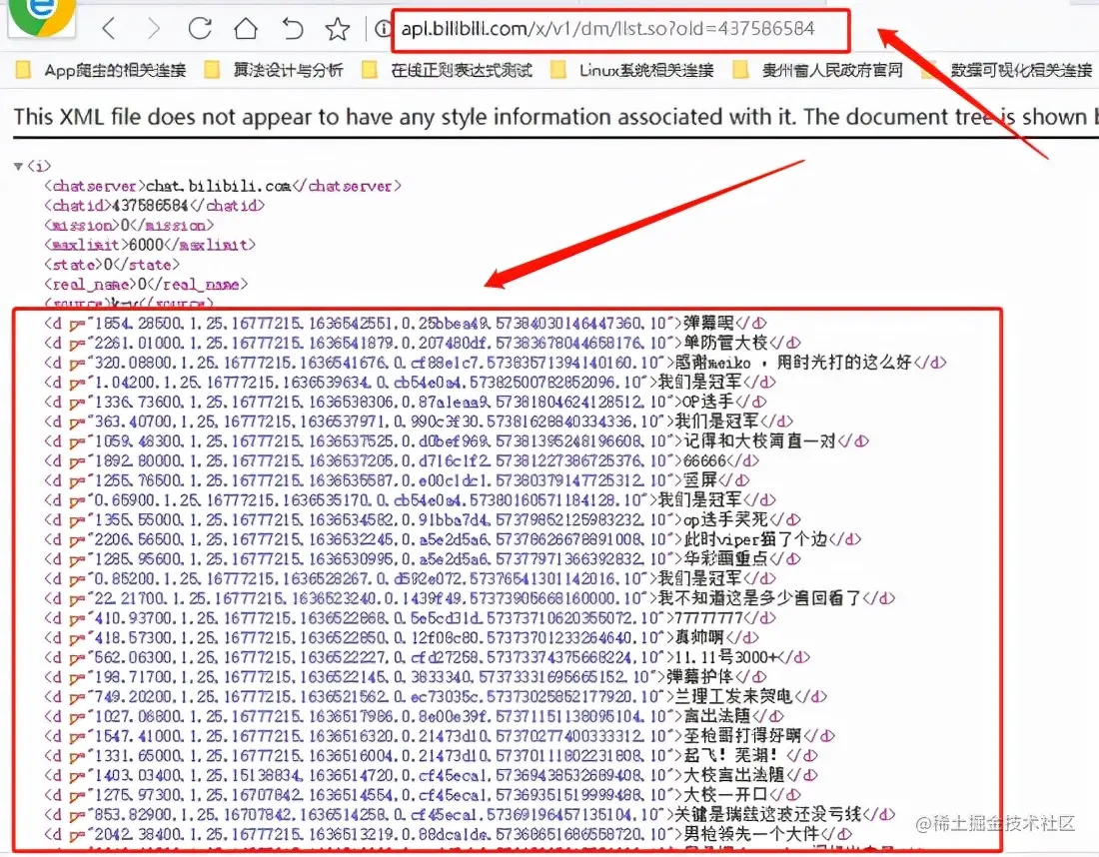
Task: Click the danmaku text 单防管大校
Action: point(725,343)
